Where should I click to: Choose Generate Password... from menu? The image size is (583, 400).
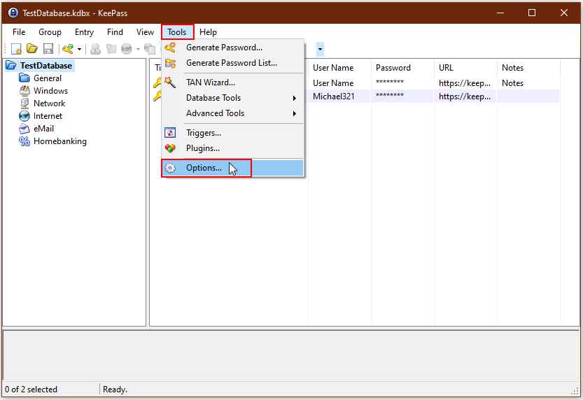(233, 48)
